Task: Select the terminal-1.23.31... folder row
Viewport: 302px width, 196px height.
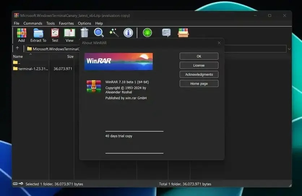Action: click(x=30, y=69)
